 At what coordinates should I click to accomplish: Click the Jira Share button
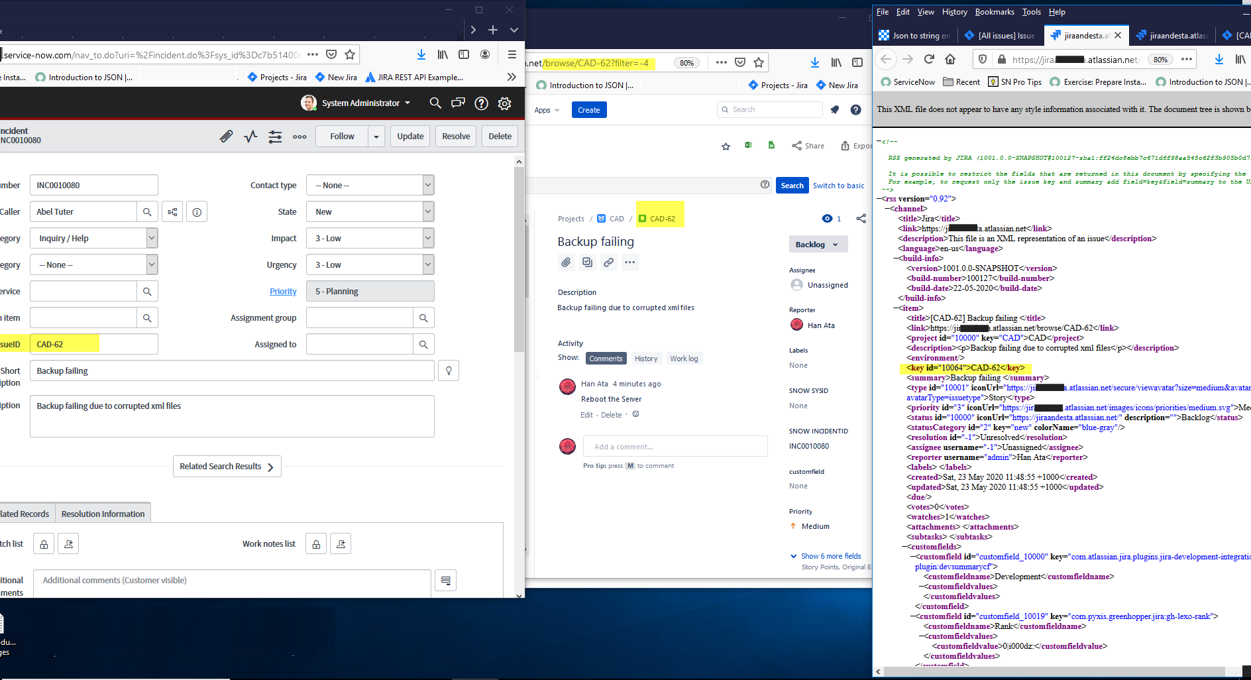tap(808, 146)
